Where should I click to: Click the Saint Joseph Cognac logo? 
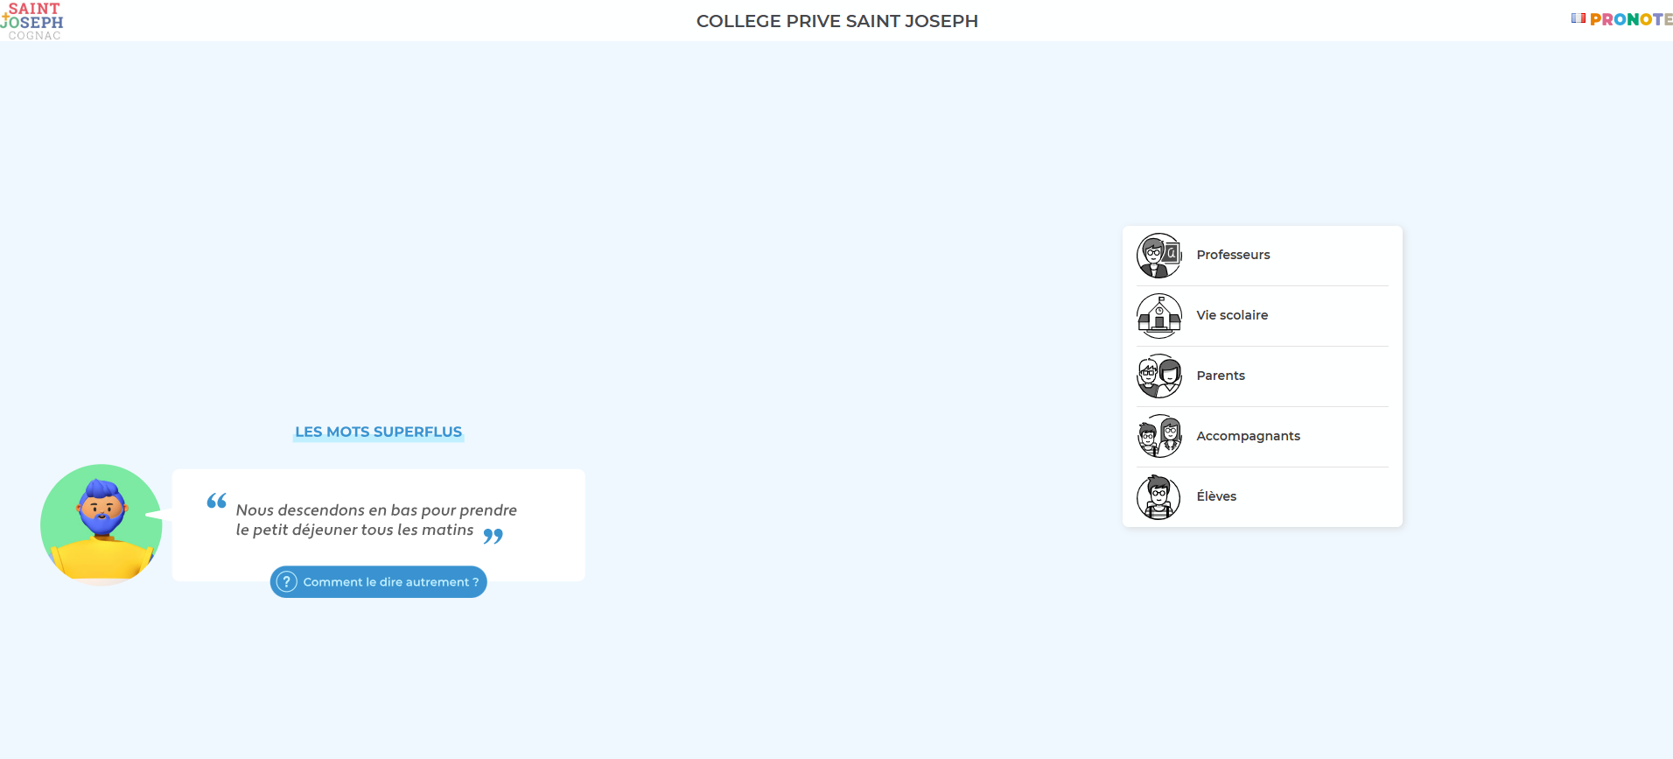32,21
